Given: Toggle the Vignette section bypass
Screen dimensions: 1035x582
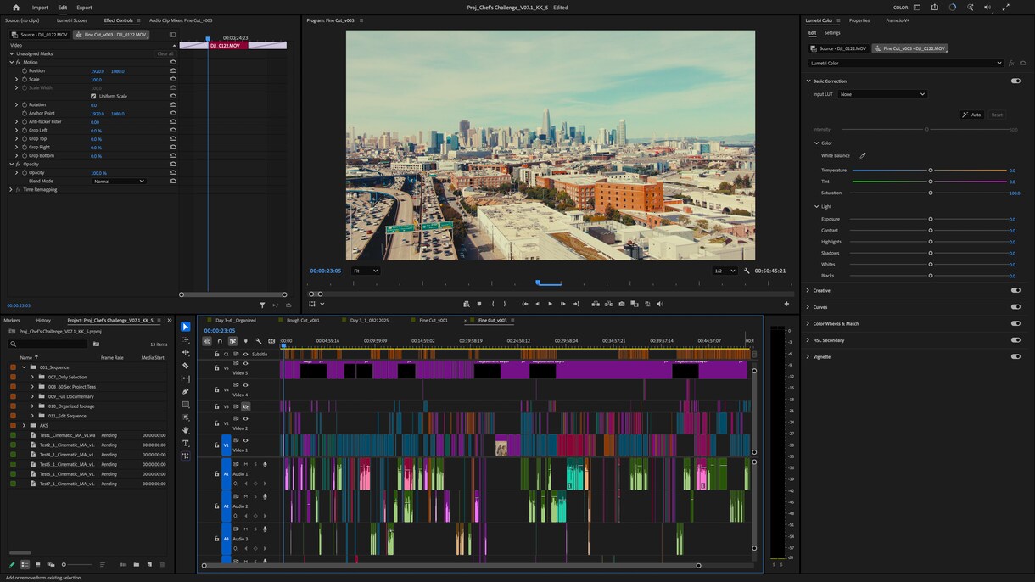Looking at the screenshot, I should pos(1015,356).
